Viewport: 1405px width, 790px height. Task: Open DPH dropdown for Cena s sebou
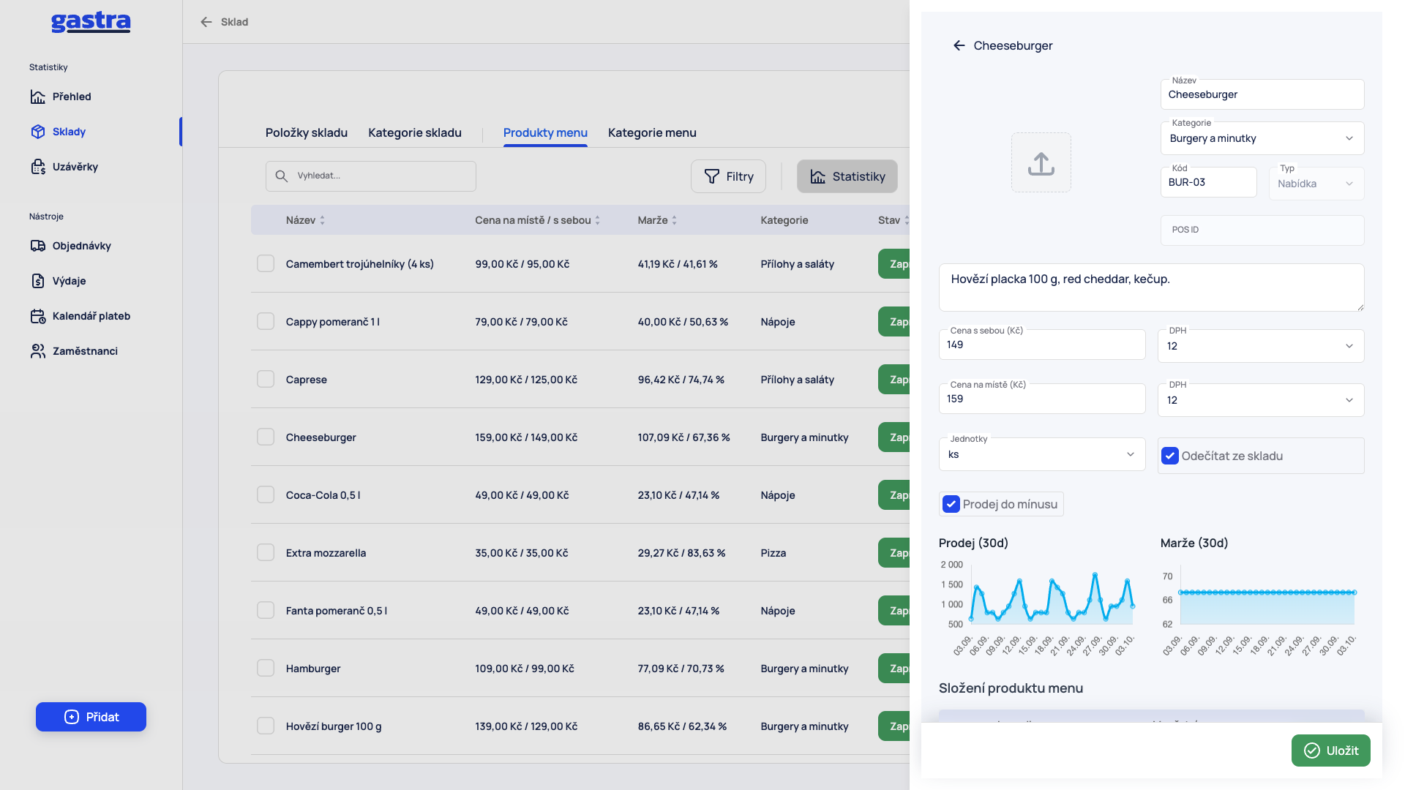[1261, 346]
